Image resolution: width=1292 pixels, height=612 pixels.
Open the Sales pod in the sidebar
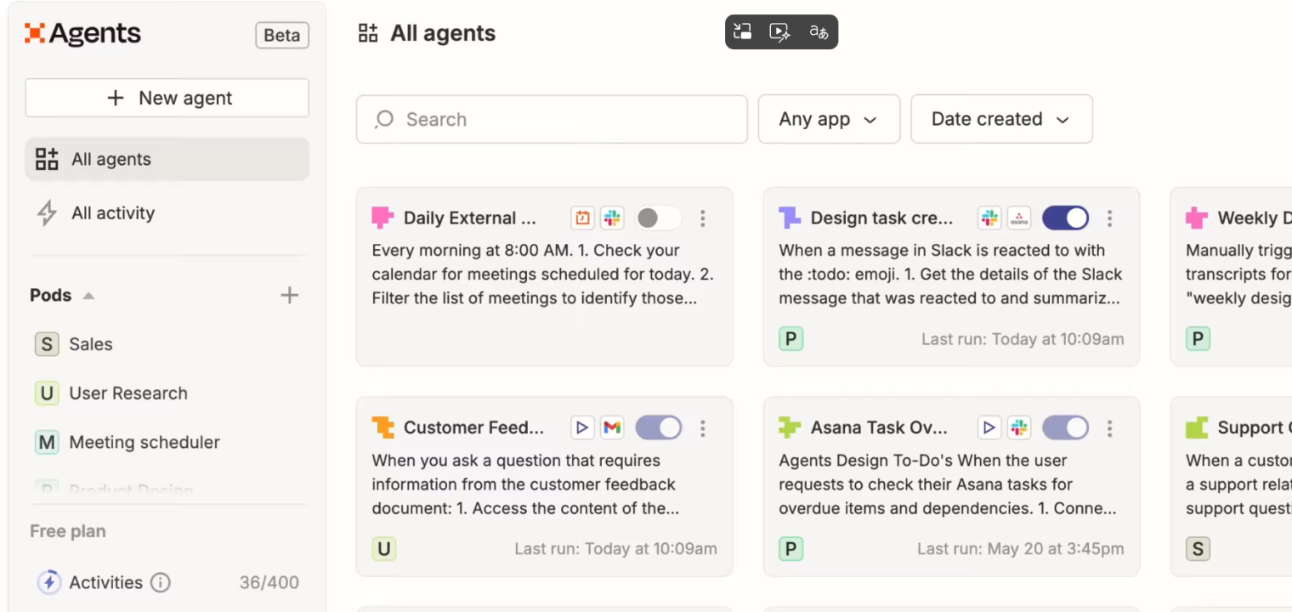point(90,344)
